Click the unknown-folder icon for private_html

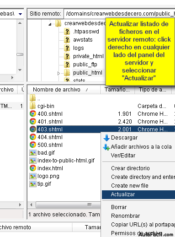point(67,56)
